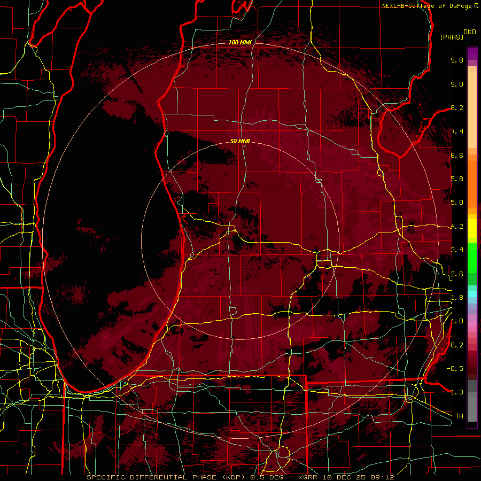Viewport: 481px width, 481px height.
Task: Click the 1.3 value near the scale bottom
Action: coord(457,392)
